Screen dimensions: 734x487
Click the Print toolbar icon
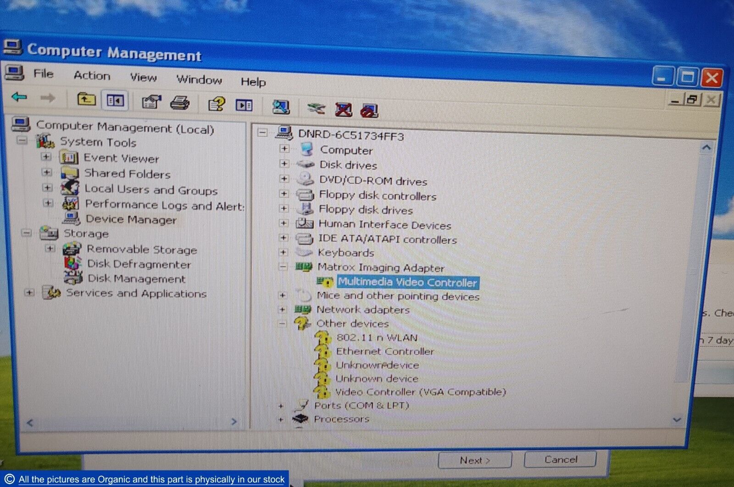coord(180,103)
